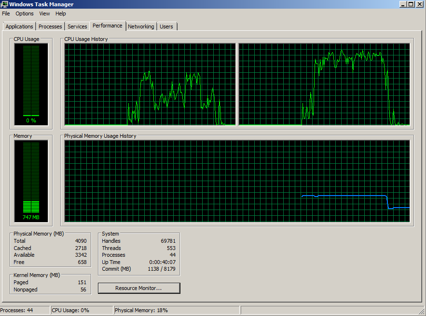
Task: Click the CPU Usage History label
Action: point(86,39)
